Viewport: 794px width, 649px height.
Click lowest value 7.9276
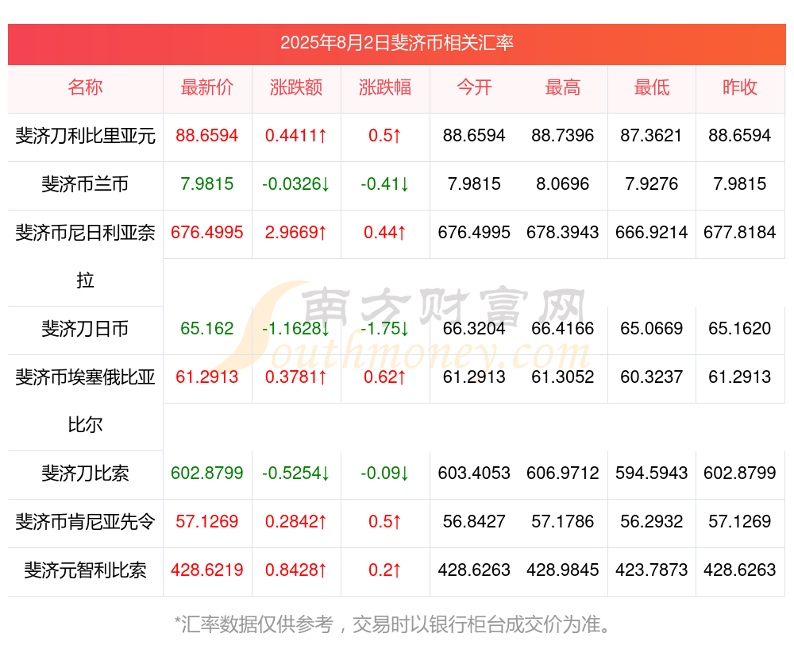pos(652,183)
